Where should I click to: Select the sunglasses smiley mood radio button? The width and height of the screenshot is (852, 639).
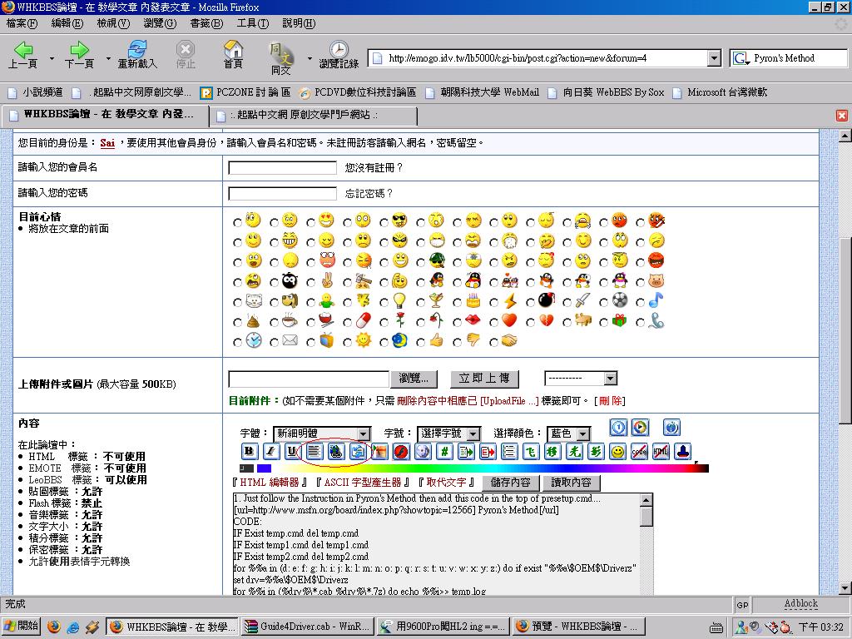(384, 222)
